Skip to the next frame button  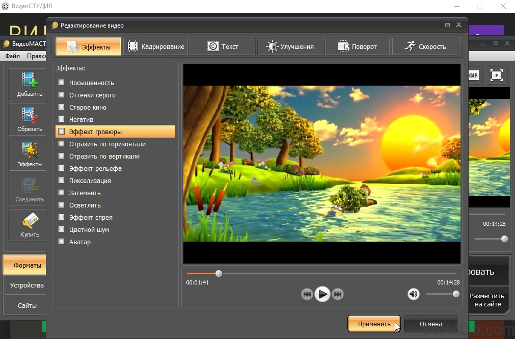point(338,294)
